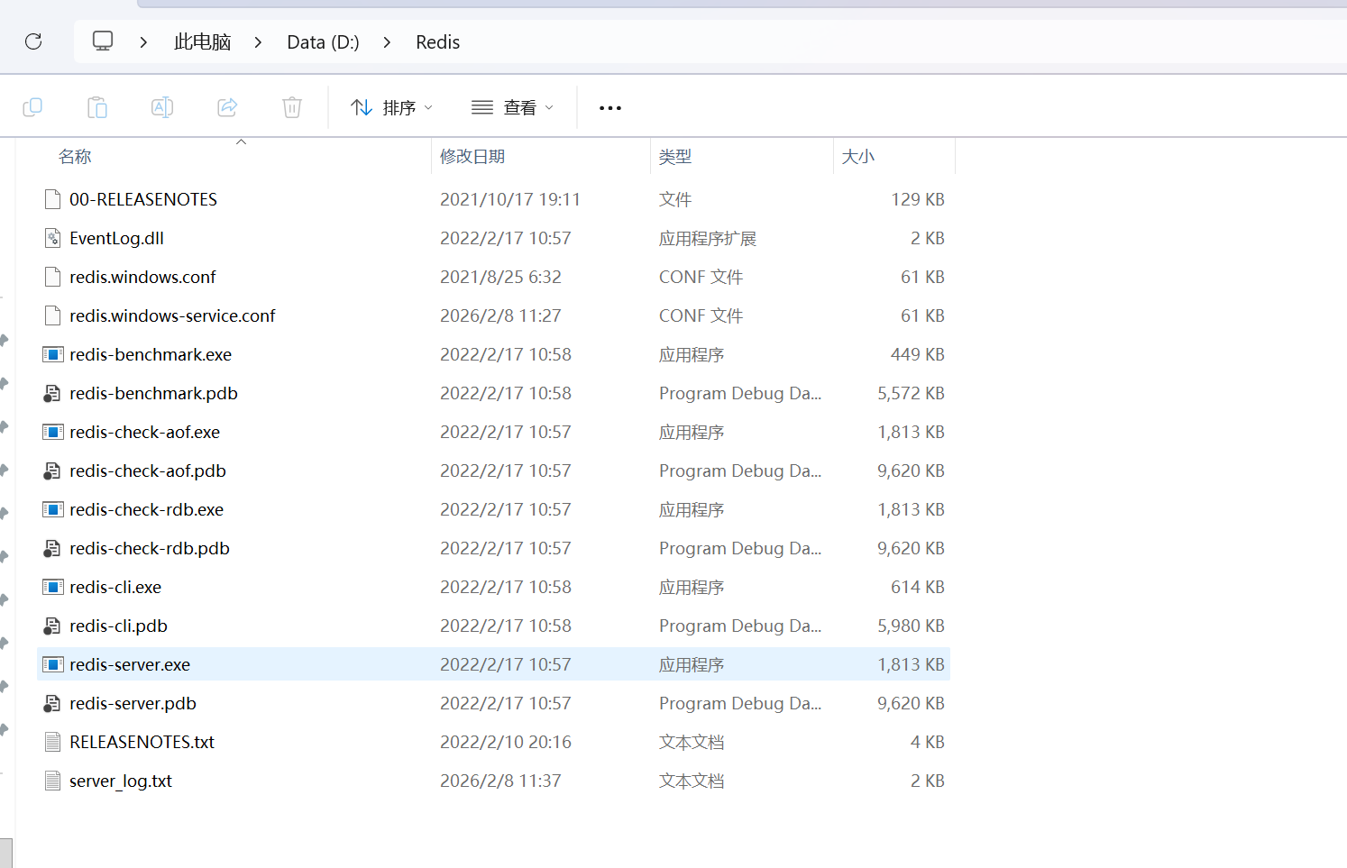
Task: Select the redis-server.exe application icon
Action: (x=53, y=664)
